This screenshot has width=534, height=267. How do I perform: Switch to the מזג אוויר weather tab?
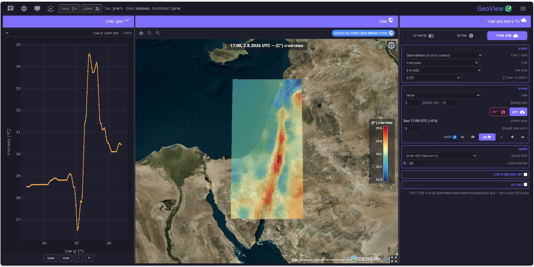[507, 36]
